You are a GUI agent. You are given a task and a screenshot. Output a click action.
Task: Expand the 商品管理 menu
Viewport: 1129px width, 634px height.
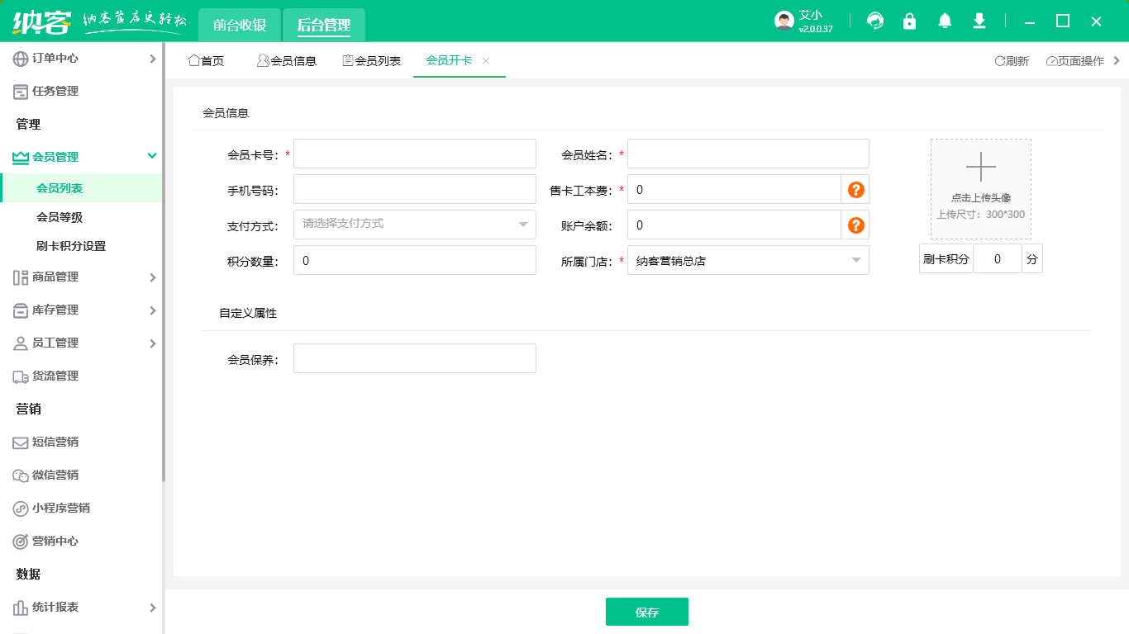83,277
